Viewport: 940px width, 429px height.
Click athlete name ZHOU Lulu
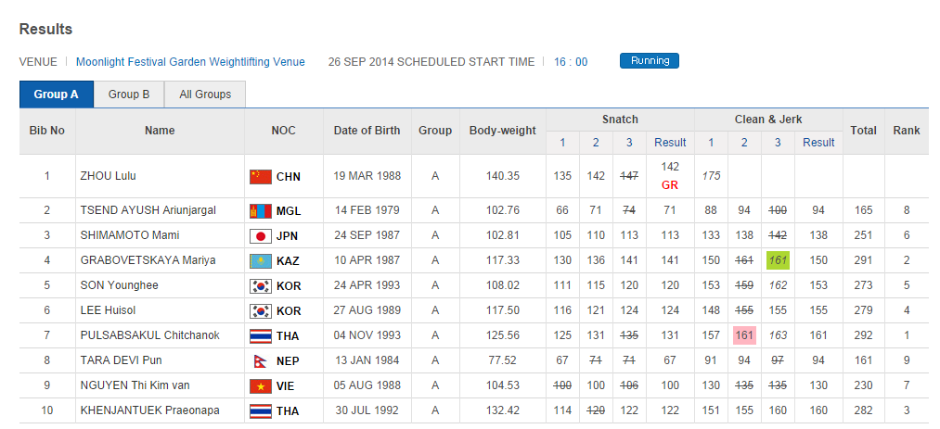[x=109, y=176]
